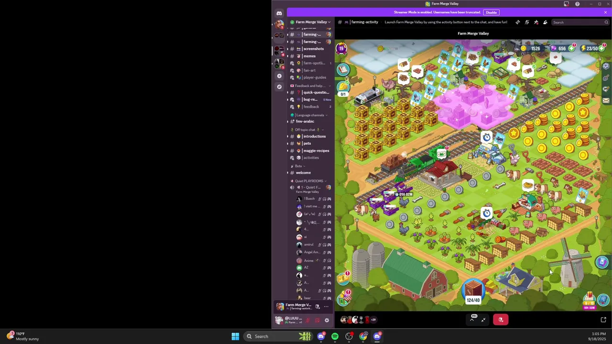Select shovel tool on game sidebar
Viewport: 612px width, 344px height.
pos(606,78)
